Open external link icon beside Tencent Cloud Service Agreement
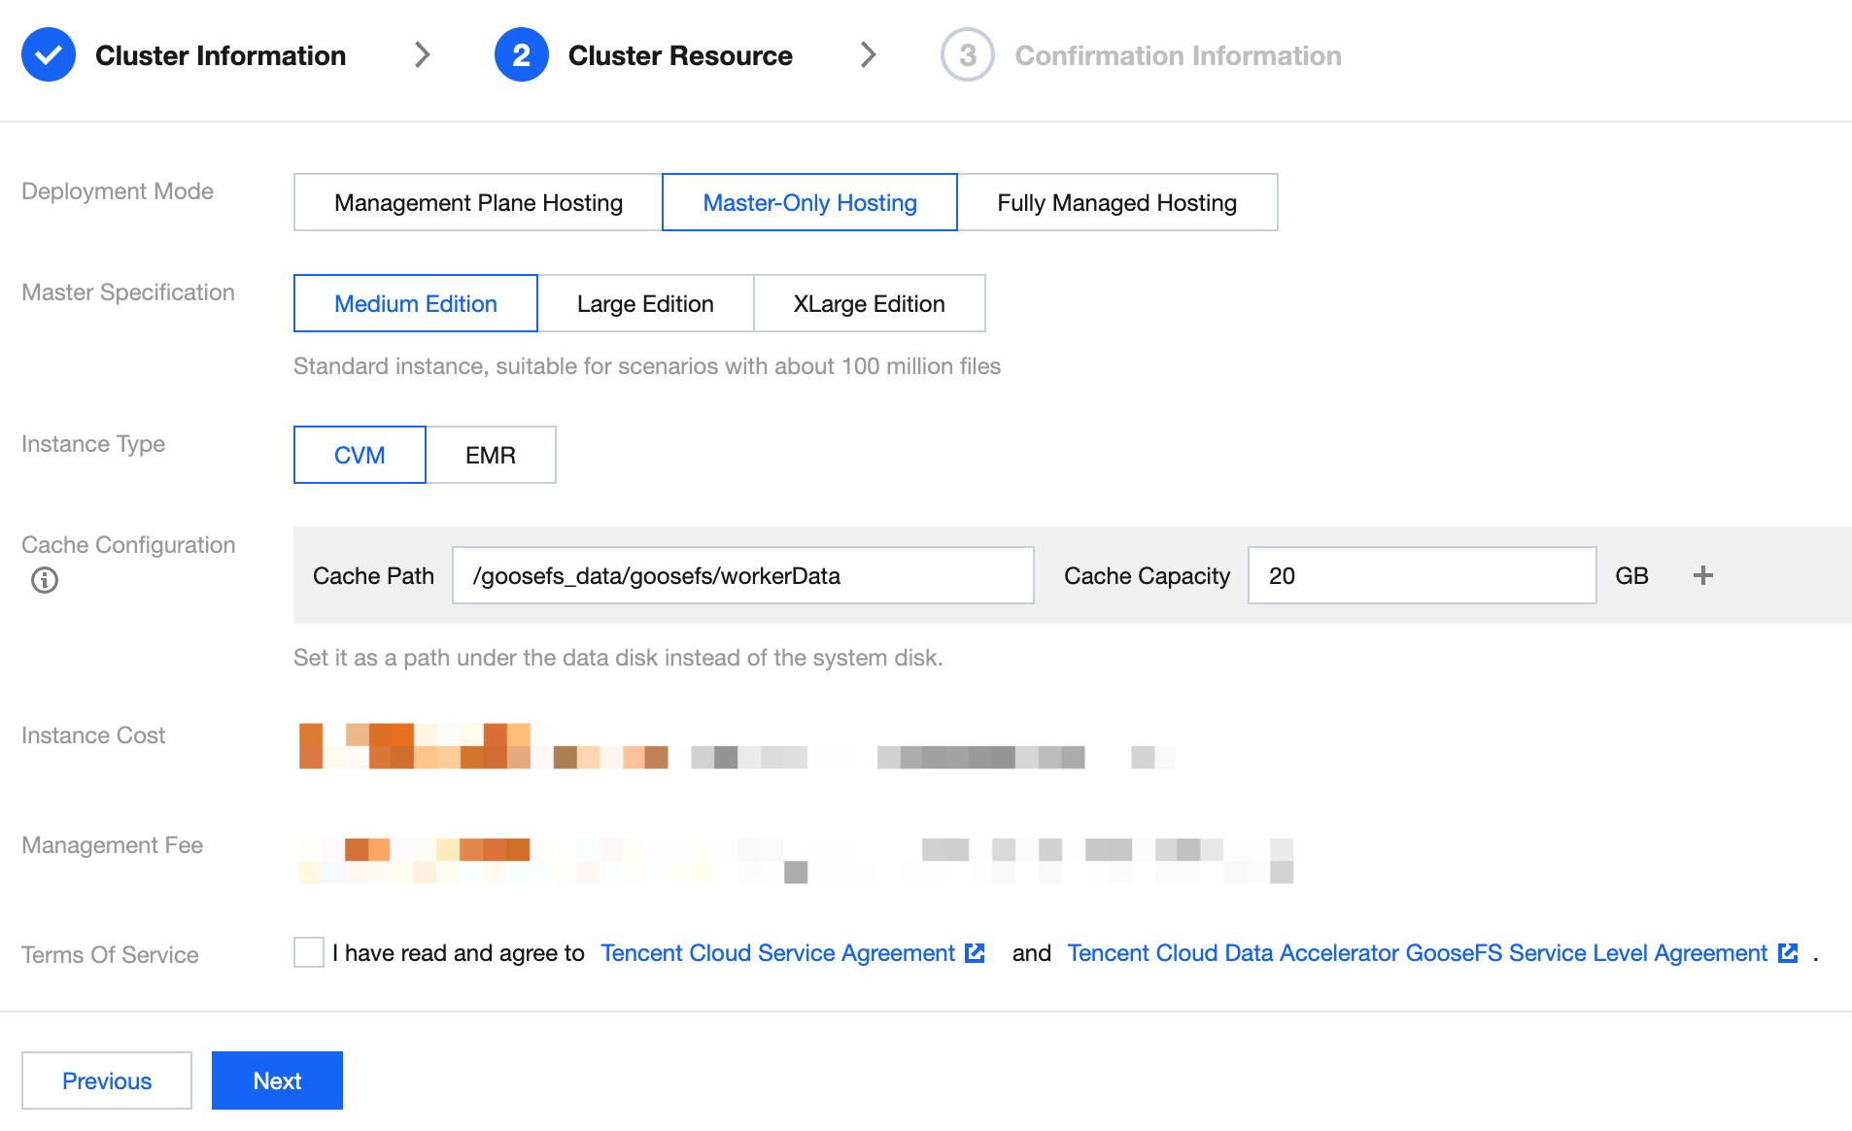 pos(975,953)
